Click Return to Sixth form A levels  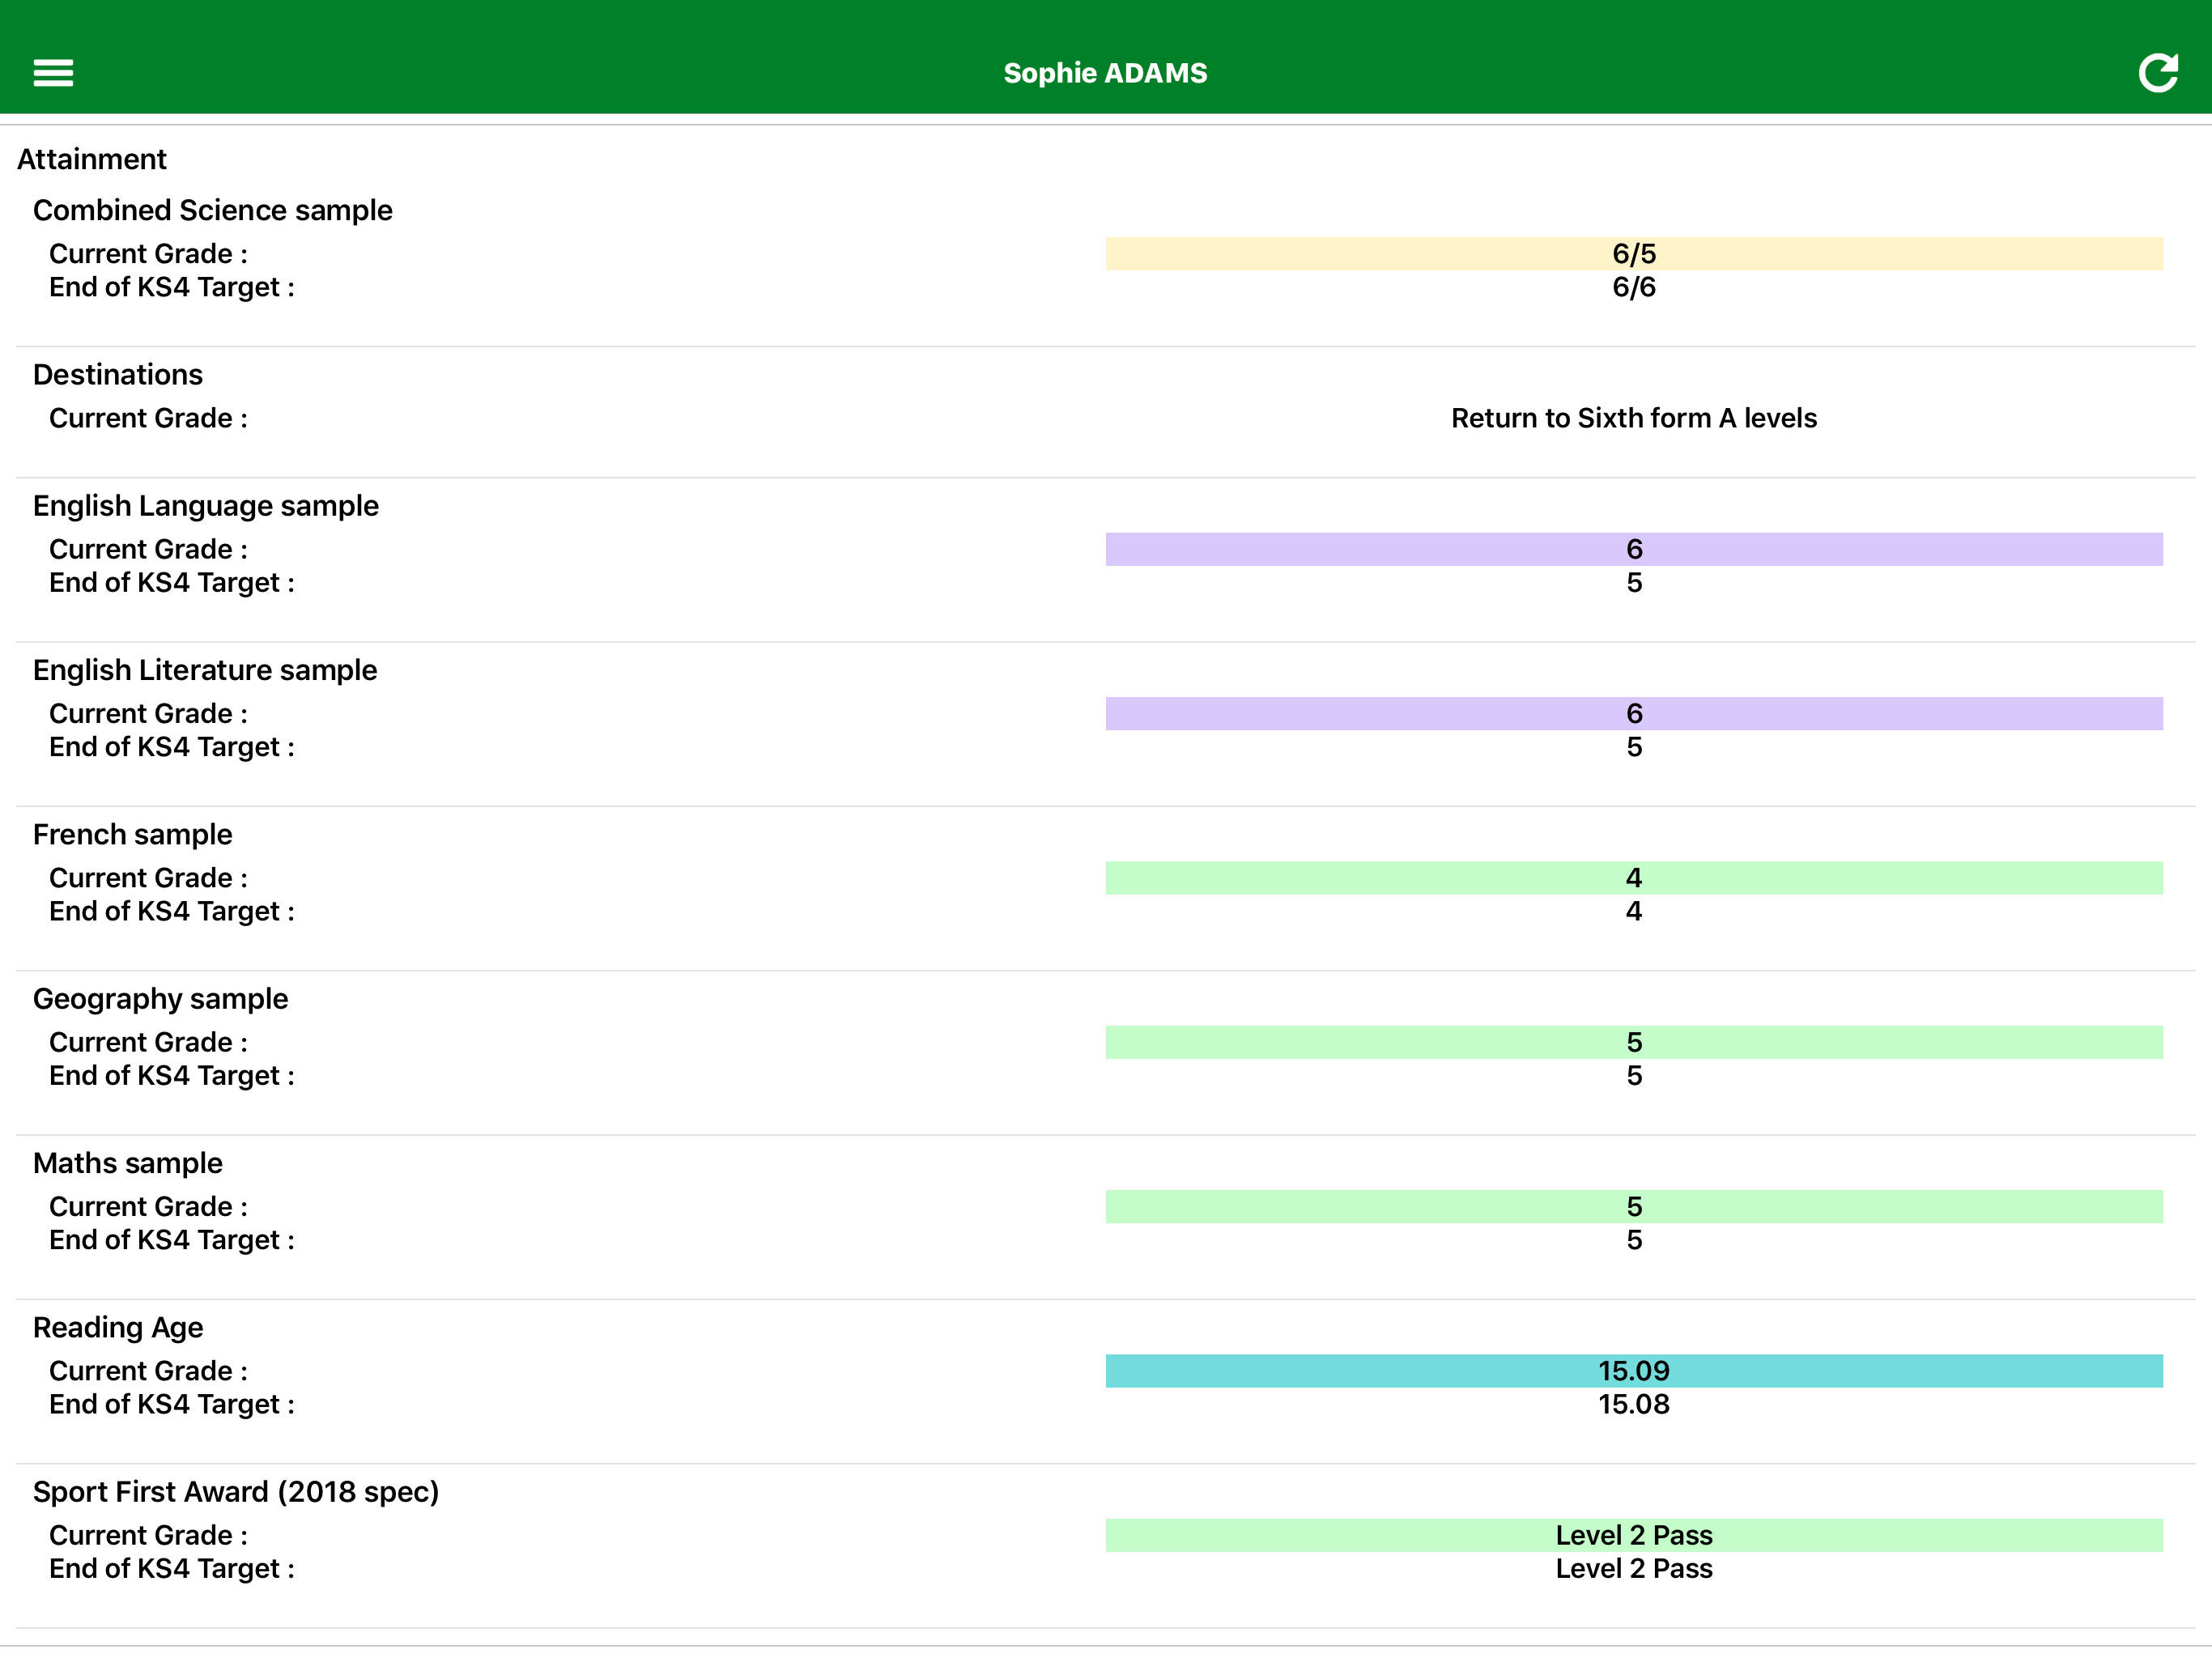(x=1633, y=418)
